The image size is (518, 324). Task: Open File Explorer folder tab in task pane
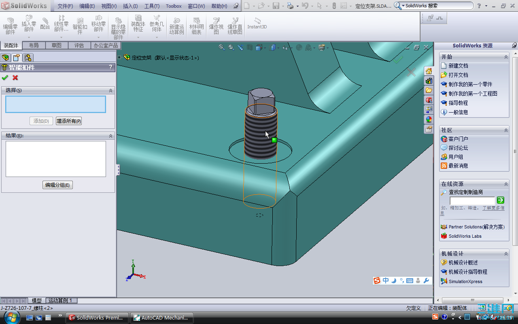(x=429, y=90)
